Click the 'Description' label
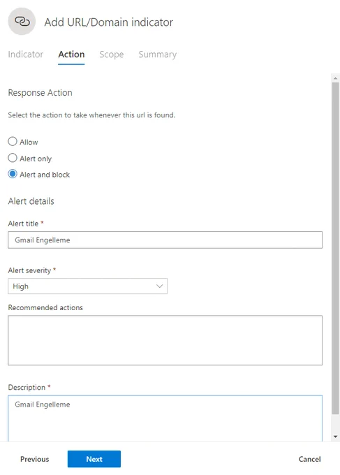Screen dimensions: 340x475 pos(27,387)
